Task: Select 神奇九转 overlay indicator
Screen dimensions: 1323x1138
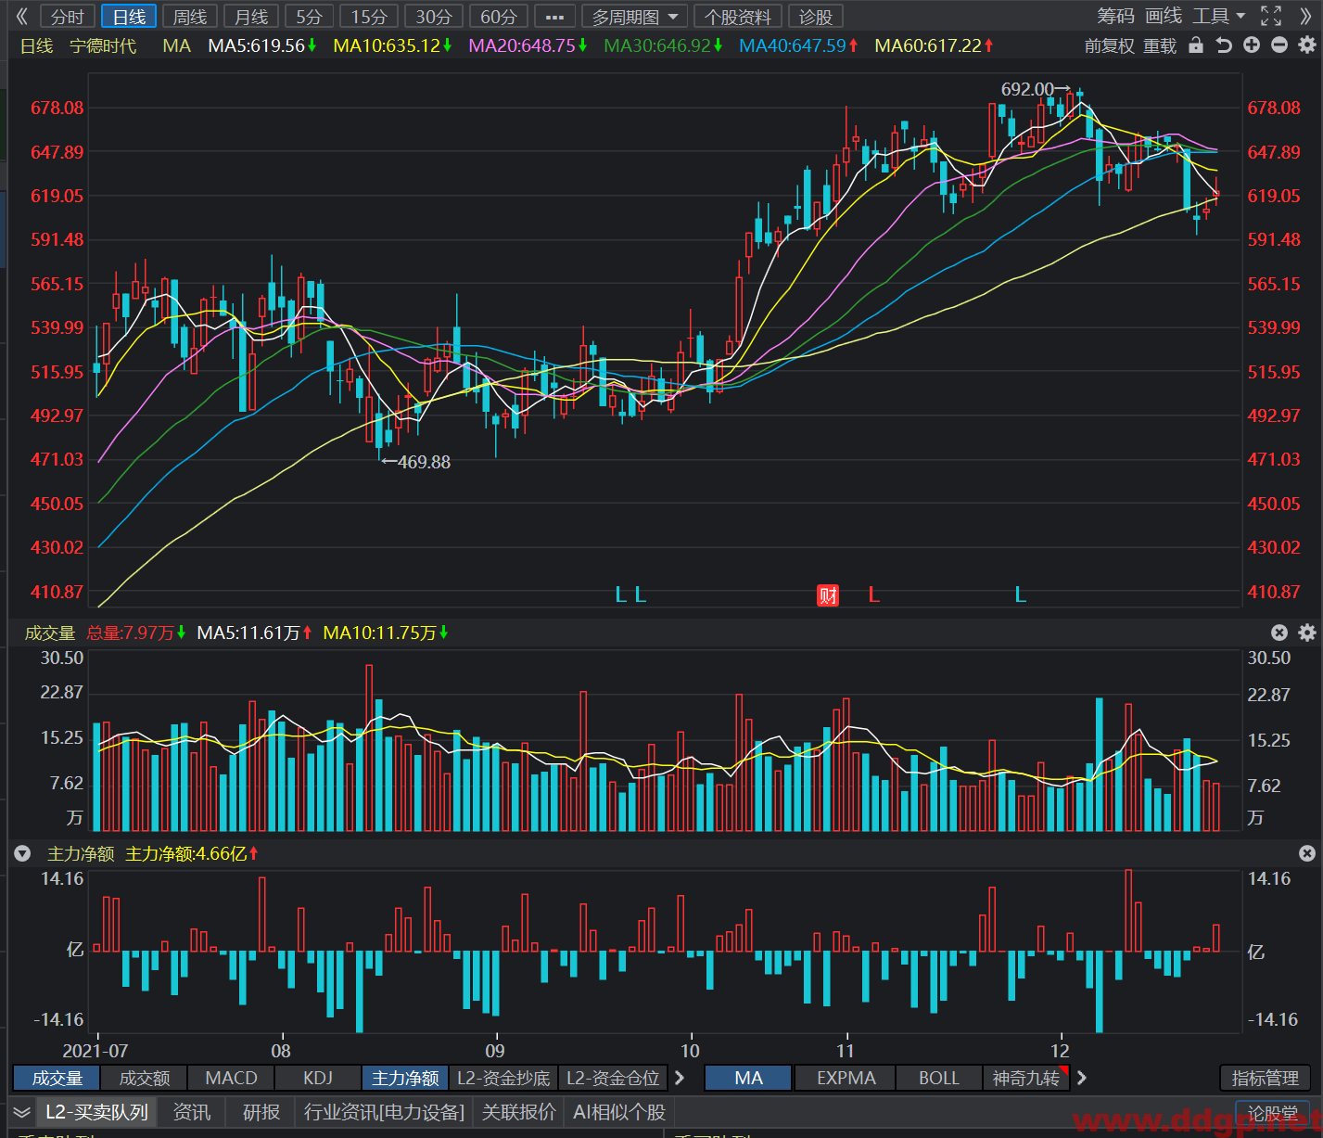Action: [x=1026, y=1078]
